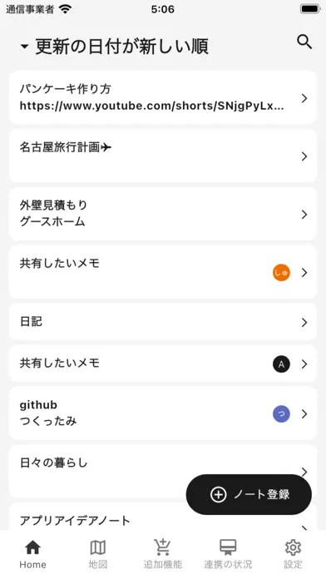The width and height of the screenshot is (326, 579).
Task: Tap the blue つ avatar on github note
Action: pos(281,414)
